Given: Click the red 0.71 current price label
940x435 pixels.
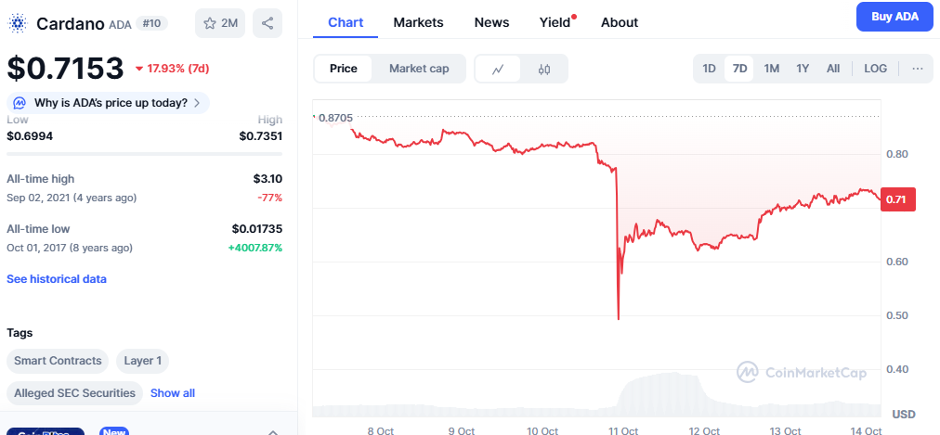Looking at the screenshot, I should pos(896,199).
